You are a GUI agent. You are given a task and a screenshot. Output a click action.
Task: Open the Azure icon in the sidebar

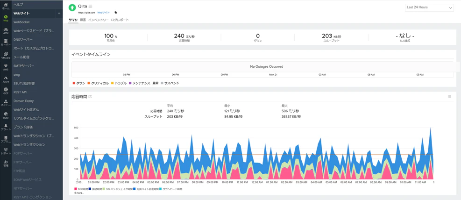click(x=6, y=78)
